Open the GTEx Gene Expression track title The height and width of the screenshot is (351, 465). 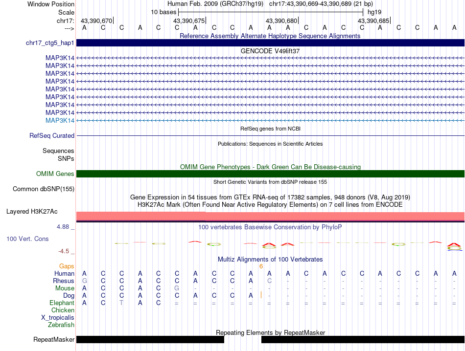pos(270,197)
